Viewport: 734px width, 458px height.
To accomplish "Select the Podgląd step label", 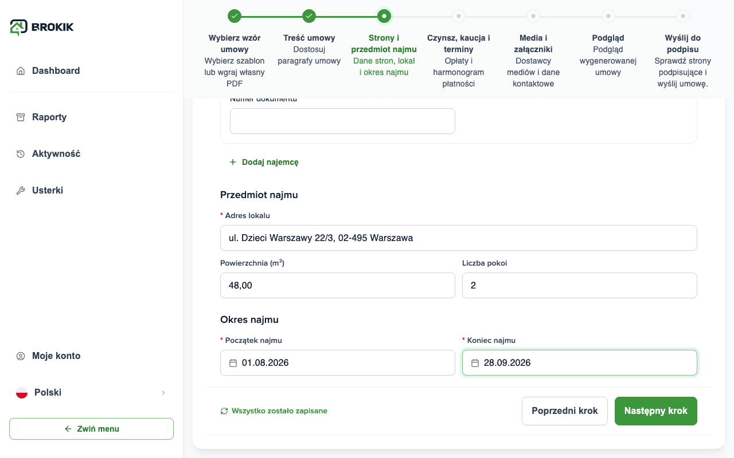I will (x=608, y=38).
